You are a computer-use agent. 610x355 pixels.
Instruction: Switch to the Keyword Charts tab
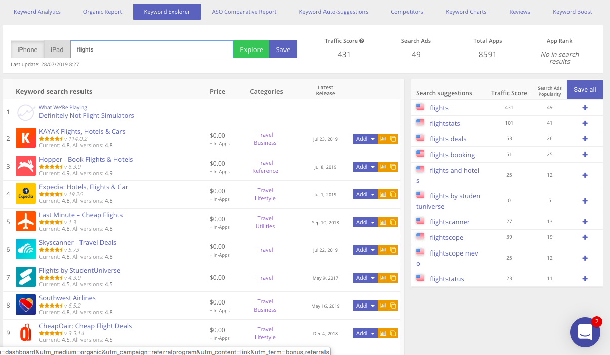pyautogui.click(x=466, y=12)
